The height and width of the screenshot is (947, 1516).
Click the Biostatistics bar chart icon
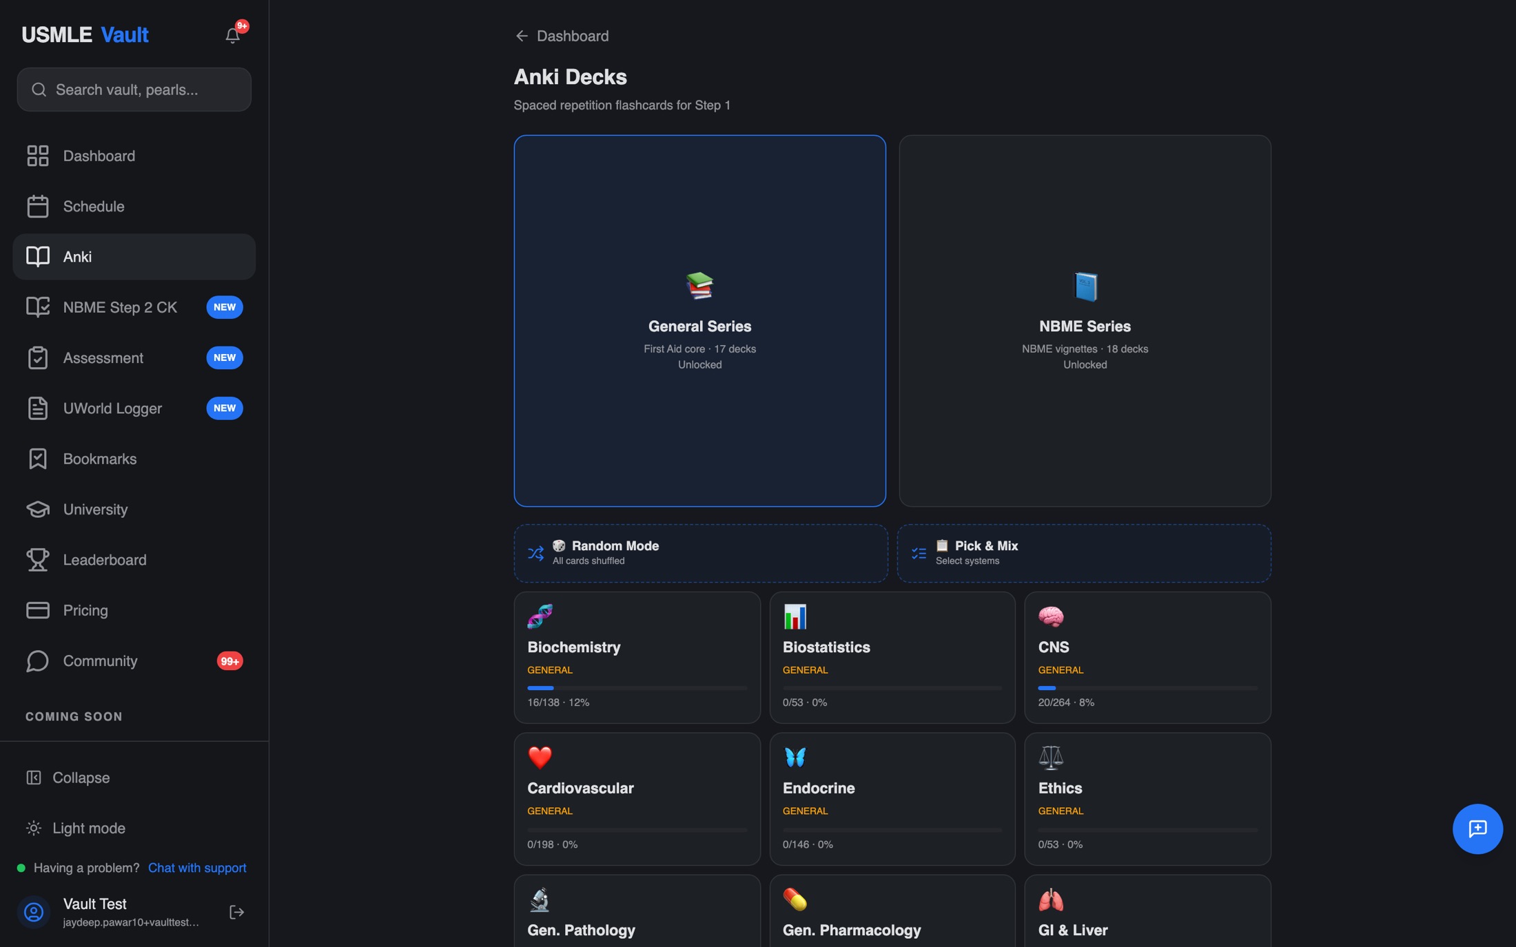pyautogui.click(x=795, y=616)
